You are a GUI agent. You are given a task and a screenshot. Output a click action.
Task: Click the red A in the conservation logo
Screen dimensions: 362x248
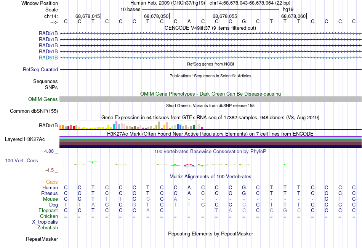(x=189, y=165)
